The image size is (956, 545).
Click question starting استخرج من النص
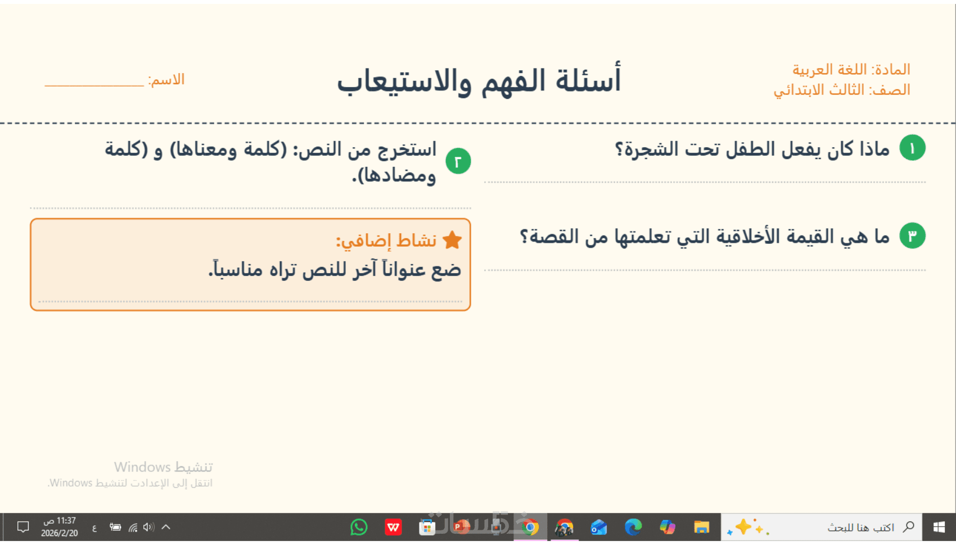tap(270, 162)
